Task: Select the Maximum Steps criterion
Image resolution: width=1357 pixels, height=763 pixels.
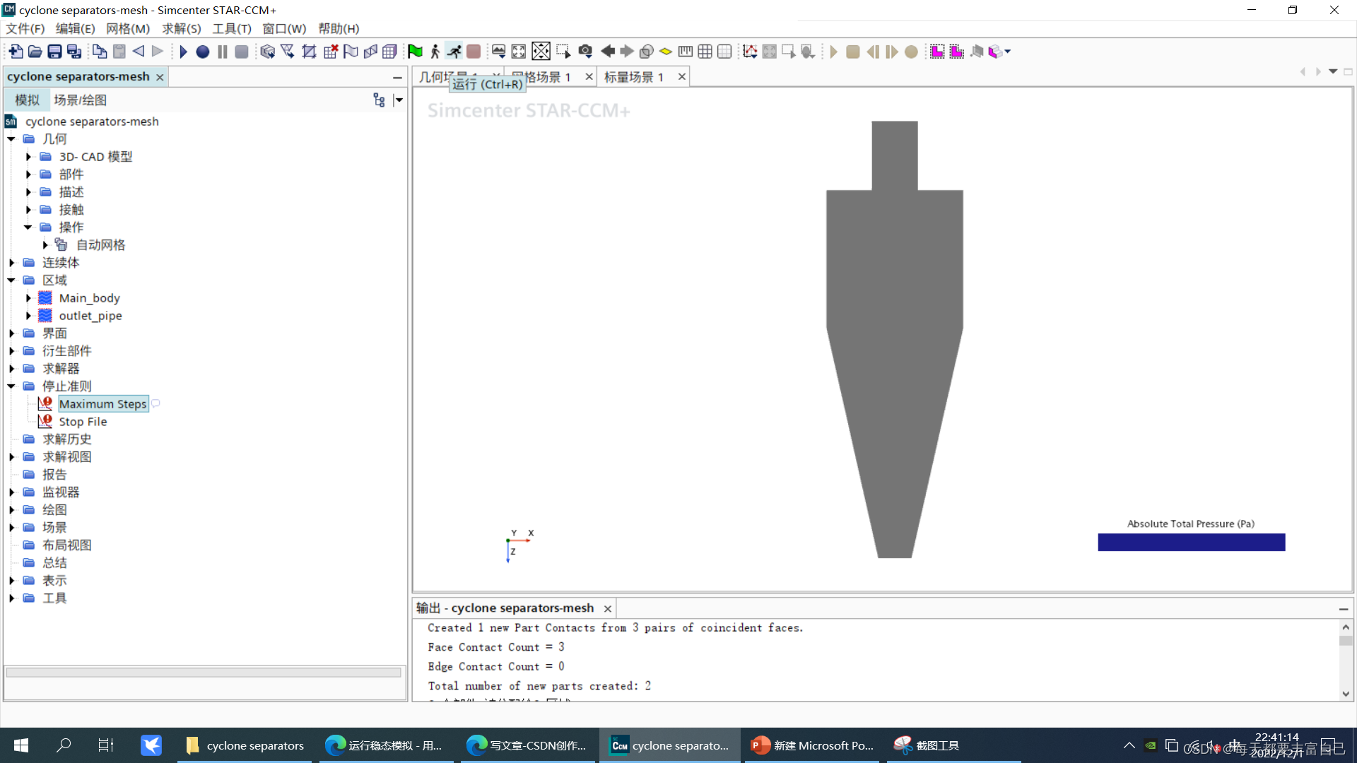Action: tap(102, 404)
